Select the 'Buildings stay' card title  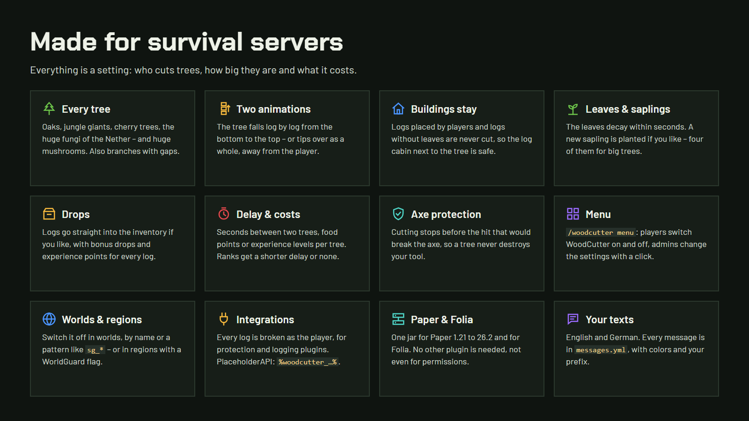444,109
